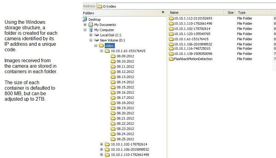Click folder icon of 10.10.1.61-153176415 in file list
The width and height of the screenshot is (276, 158).
pos(171,39)
